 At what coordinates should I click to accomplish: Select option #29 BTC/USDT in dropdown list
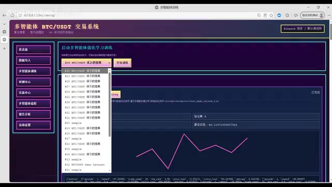click(85, 76)
